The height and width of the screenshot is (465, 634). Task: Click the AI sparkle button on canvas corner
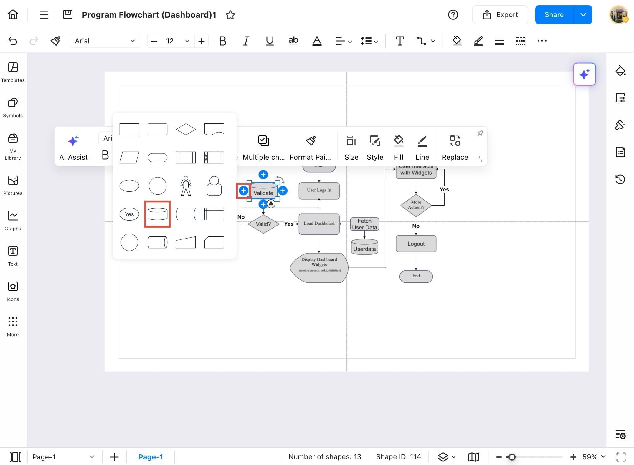coord(584,74)
